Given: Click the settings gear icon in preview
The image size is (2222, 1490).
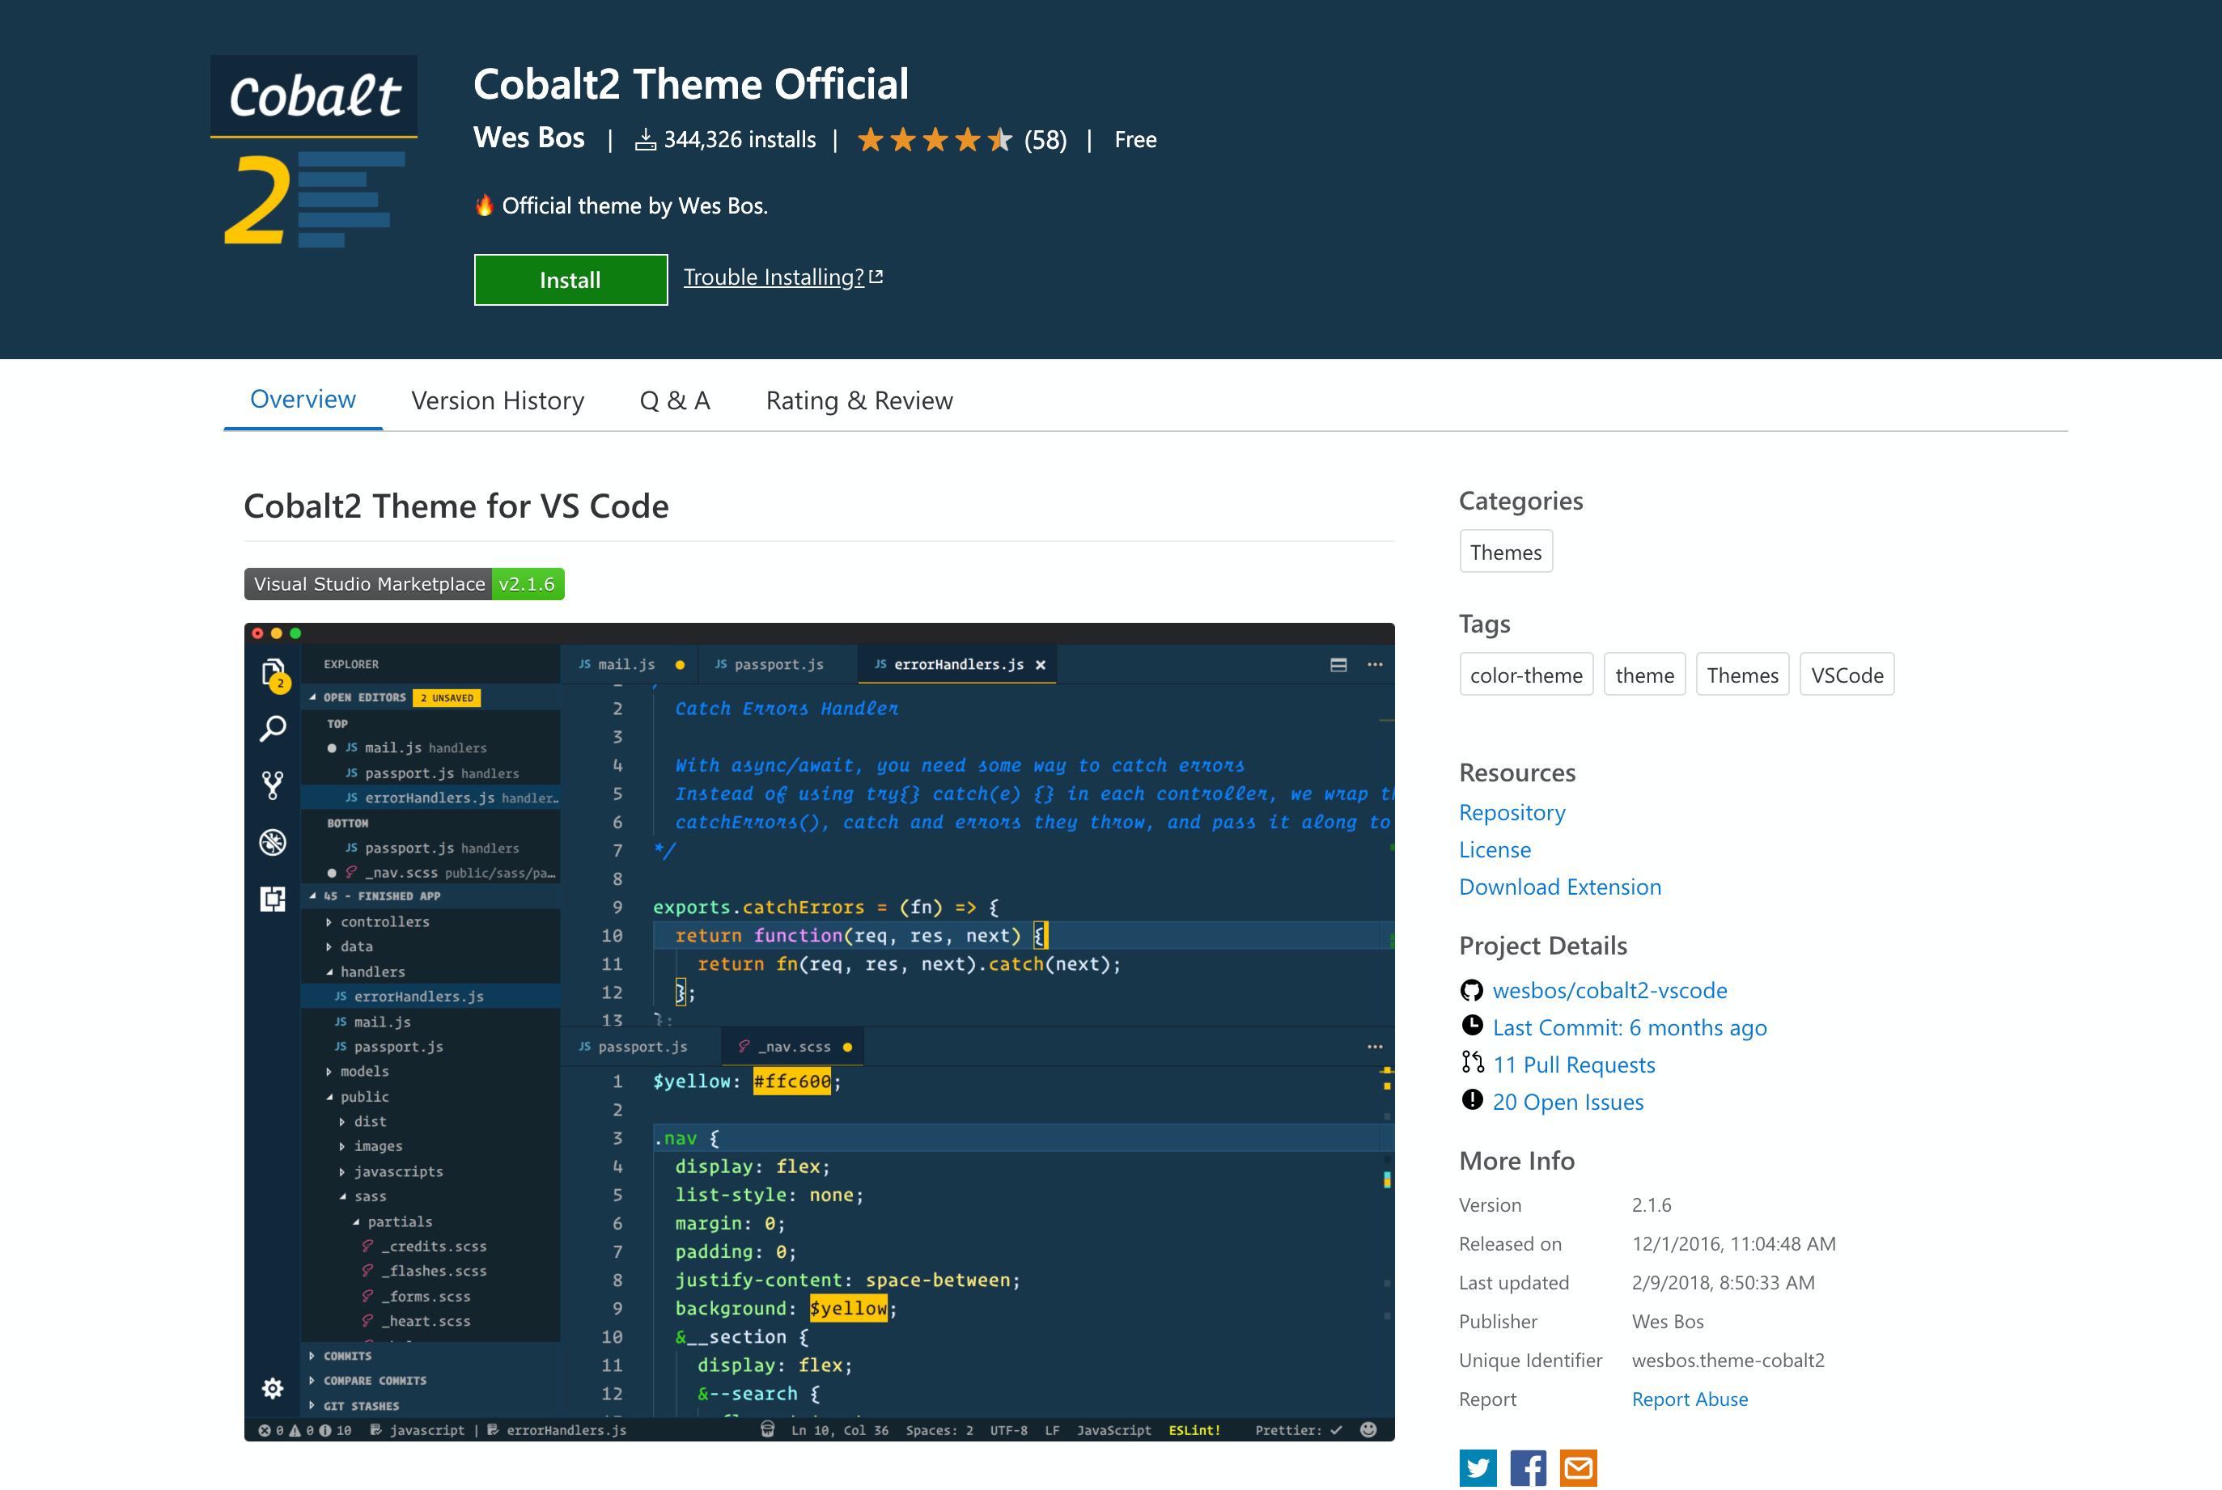Looking at the screenshot, I should 273,1388.
